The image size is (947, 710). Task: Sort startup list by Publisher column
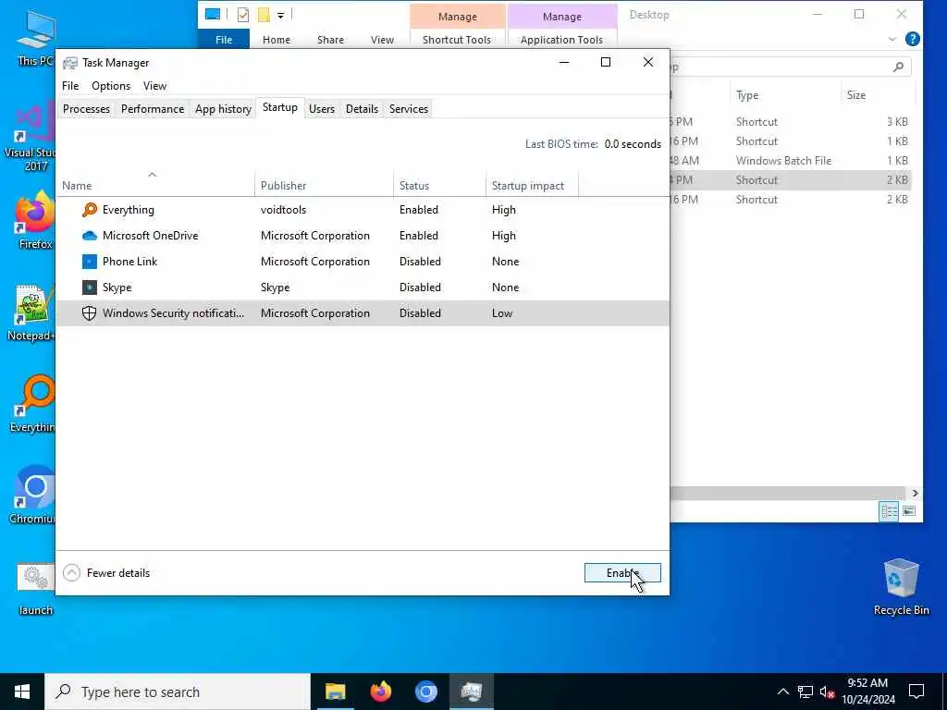[324, 185]
